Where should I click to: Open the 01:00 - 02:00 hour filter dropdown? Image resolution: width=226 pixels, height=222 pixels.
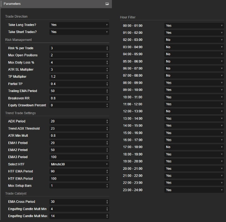(194, 33)
